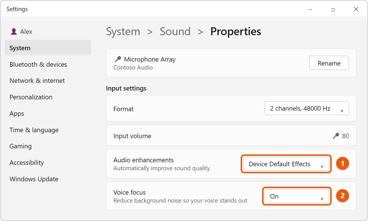This screenshot has width=368, height=221.
Task: Select Gaming in the sidebar
Action: (x=20, y=146)
